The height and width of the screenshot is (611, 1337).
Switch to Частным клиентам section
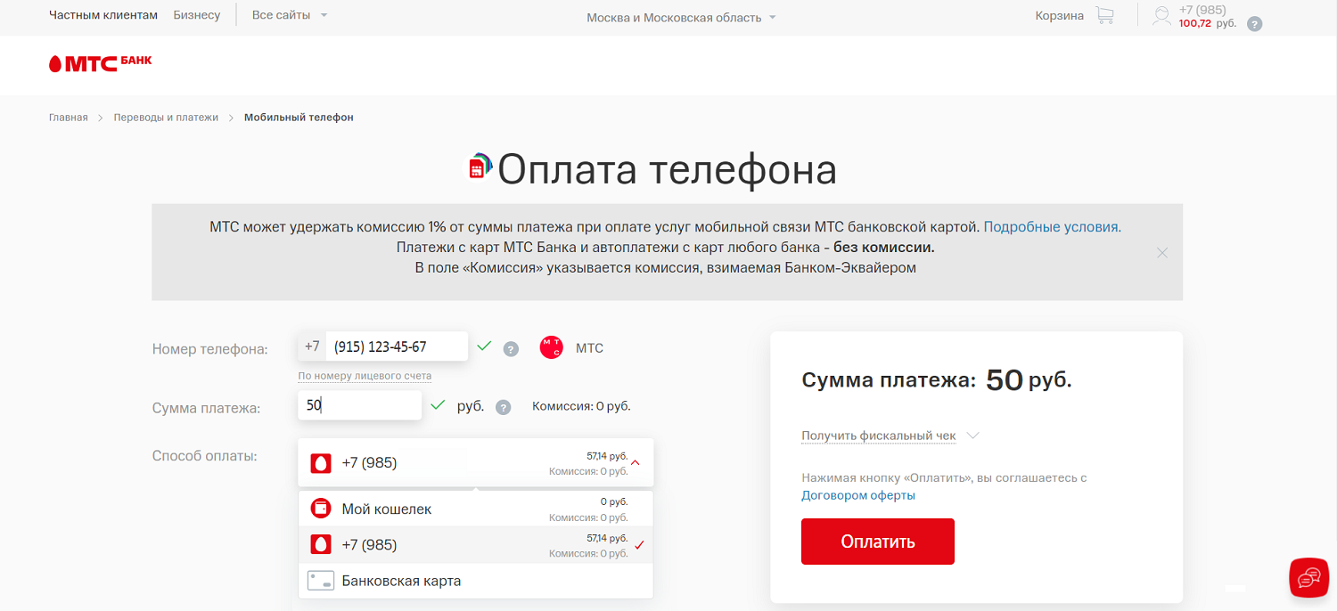tap(103, 15)
